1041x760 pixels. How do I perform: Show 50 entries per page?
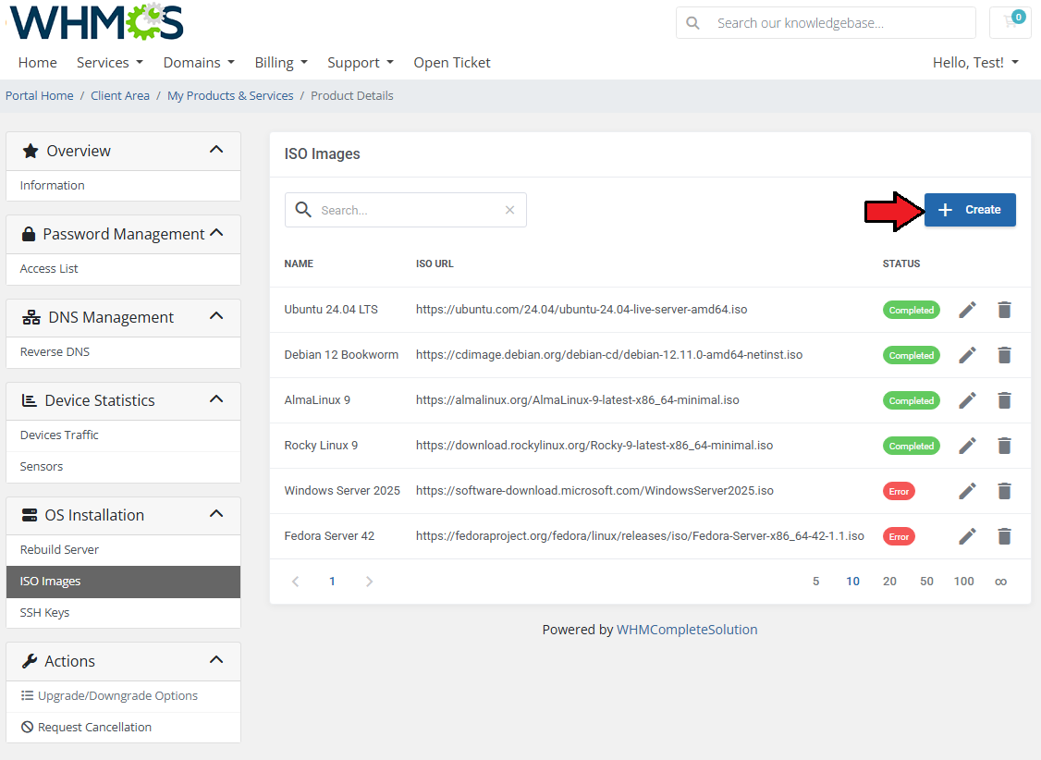coord(926,582)
